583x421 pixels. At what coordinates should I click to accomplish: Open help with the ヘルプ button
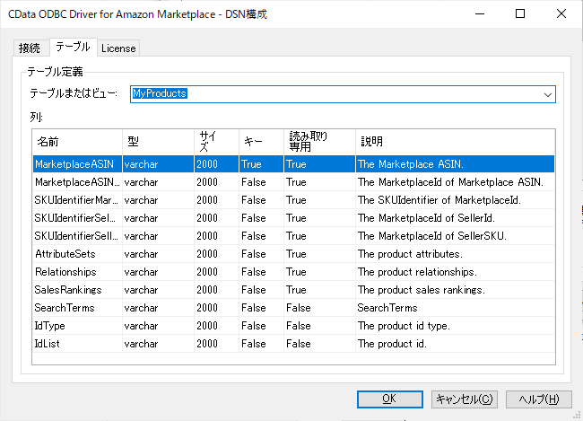pos(539,399)
